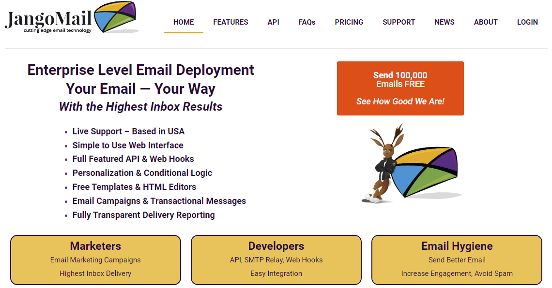
Task: Open the NEWS page
Action: click(x=445, y=22)
